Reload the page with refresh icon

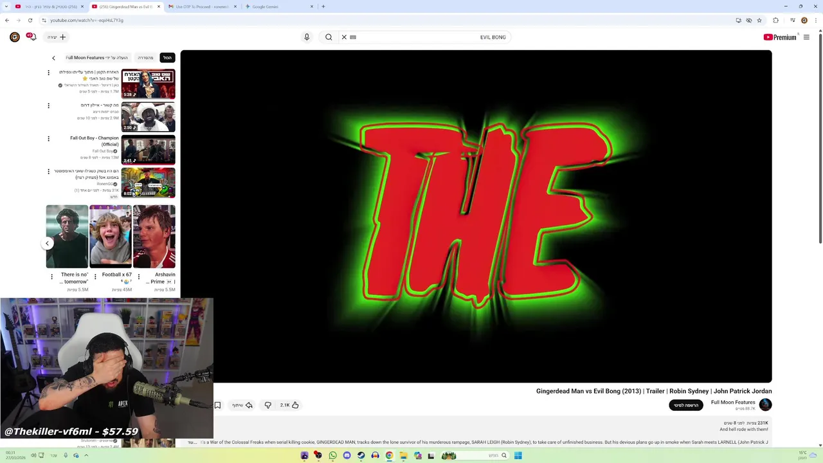[30, 20]
